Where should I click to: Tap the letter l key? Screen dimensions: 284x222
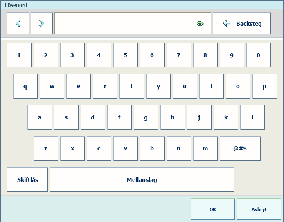[x=252, y=117]
